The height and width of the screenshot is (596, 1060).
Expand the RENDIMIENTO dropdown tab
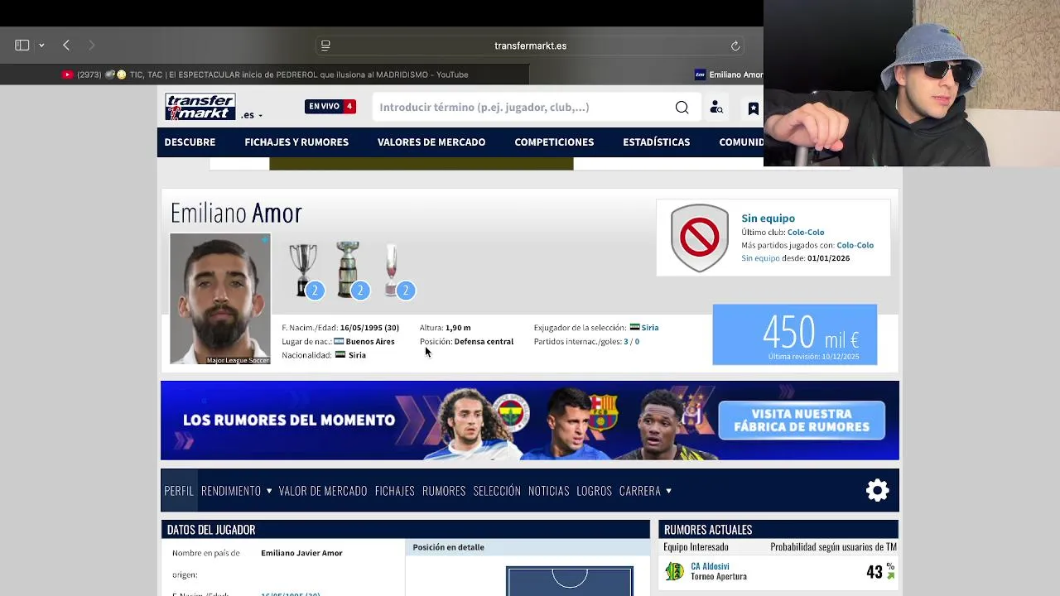(236, 491)
